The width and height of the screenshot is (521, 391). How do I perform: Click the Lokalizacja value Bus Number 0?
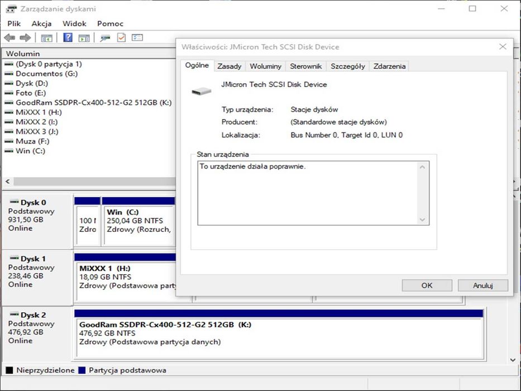[x=347, y=135]
